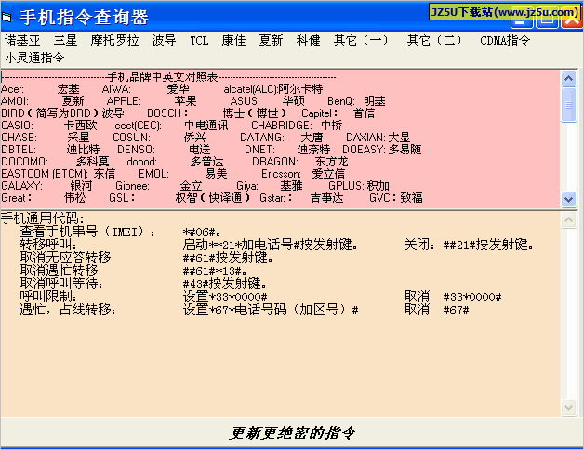Click the Acer brand entry
The height and width of the screenshot is (450, 584).
click(40, 89)
